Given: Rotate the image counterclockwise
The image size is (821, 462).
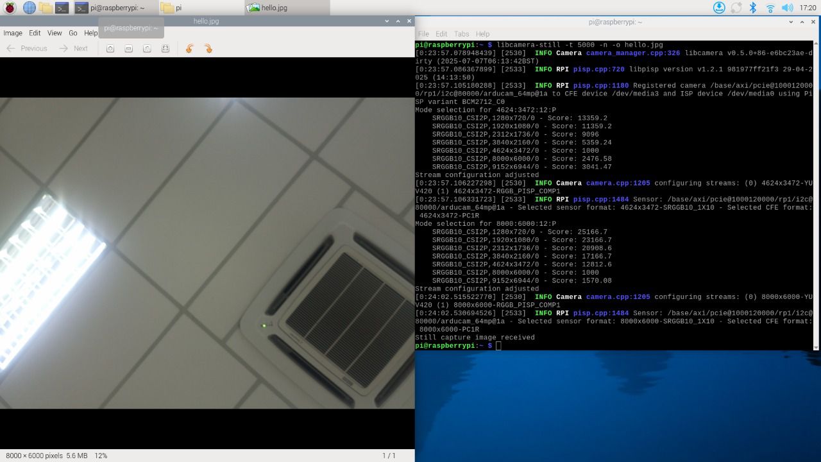Looking at the screenshot, I should (x=189, y=49).
